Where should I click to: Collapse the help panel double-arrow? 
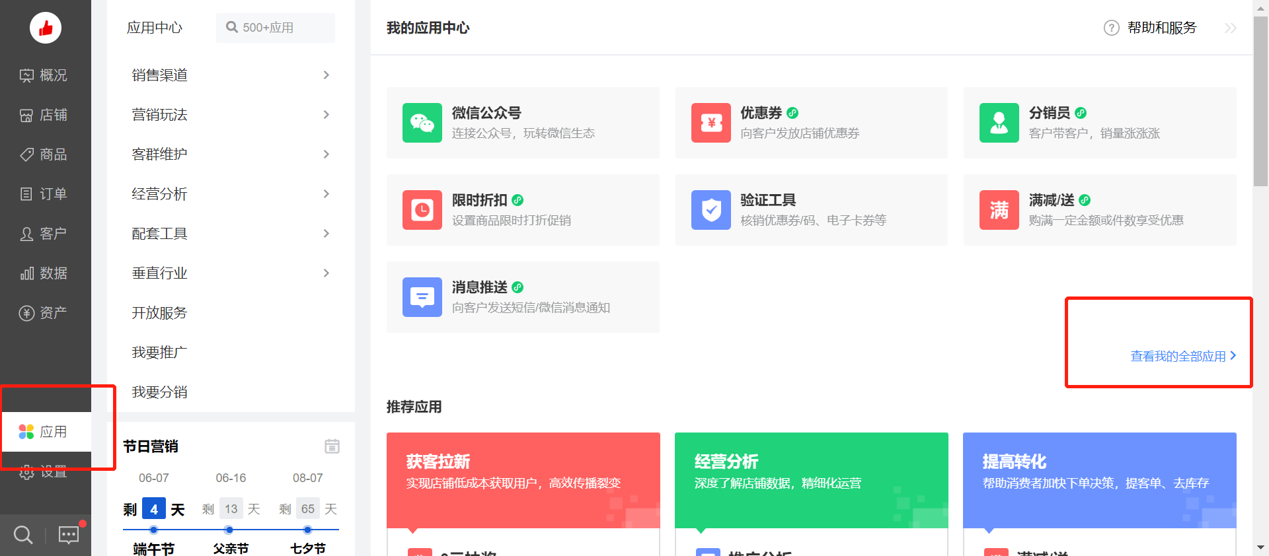point(1230,28)
